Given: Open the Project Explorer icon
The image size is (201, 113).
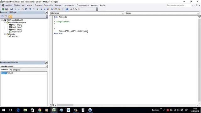Looking at the screenshot, I should click(x=52, y=9).
